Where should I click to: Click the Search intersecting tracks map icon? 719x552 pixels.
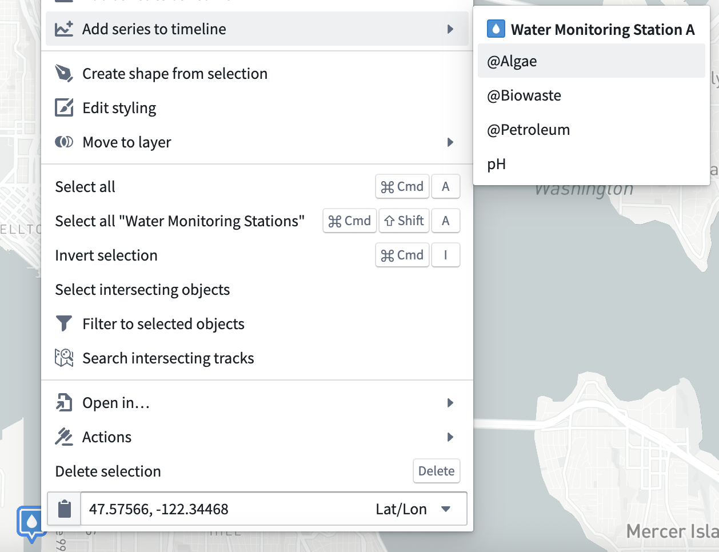coord(64,358)
